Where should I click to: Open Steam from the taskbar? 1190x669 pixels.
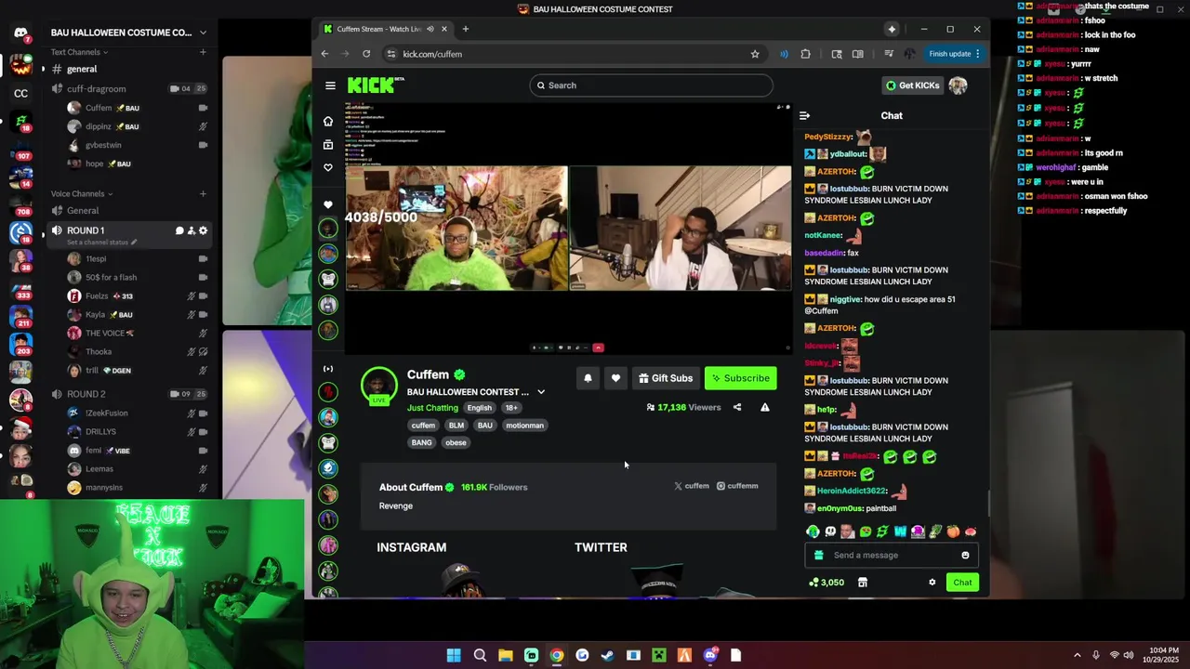607,655
